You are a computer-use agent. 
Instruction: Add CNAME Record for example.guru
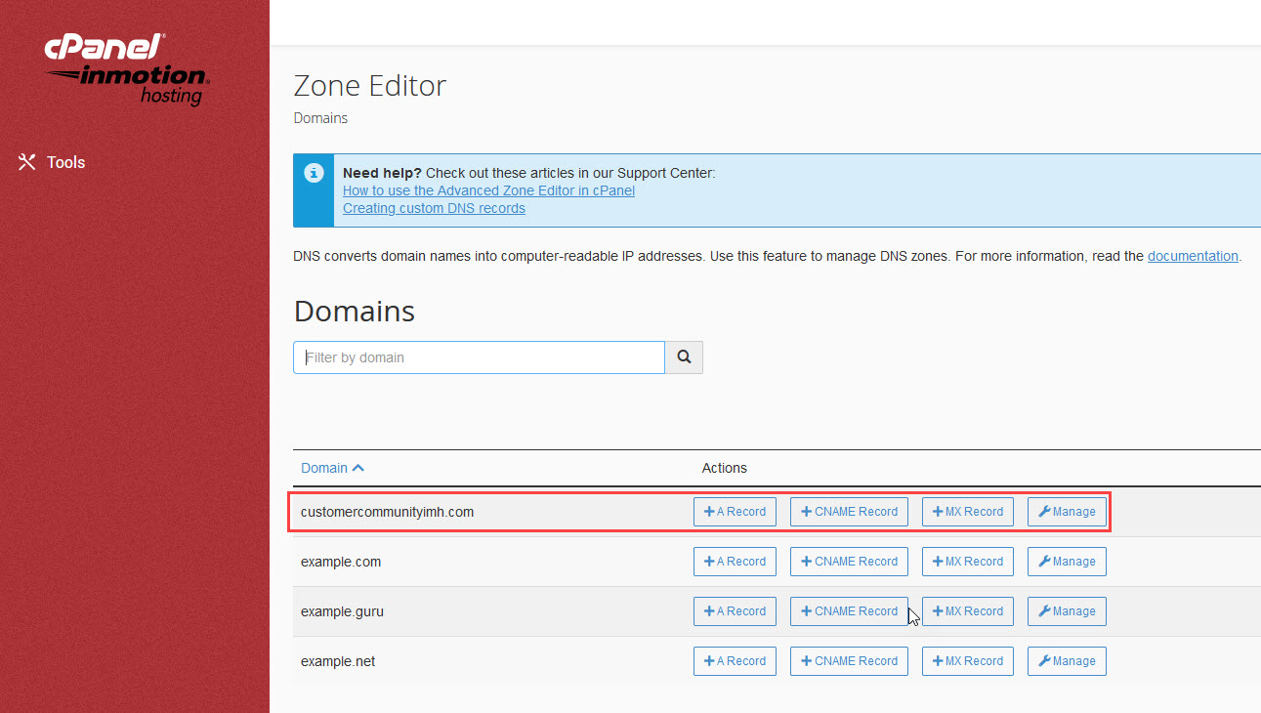pyautogui.click(x=849, y=611)
